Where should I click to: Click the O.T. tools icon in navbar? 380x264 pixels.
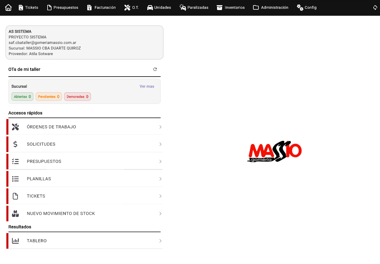pos(127,8)
